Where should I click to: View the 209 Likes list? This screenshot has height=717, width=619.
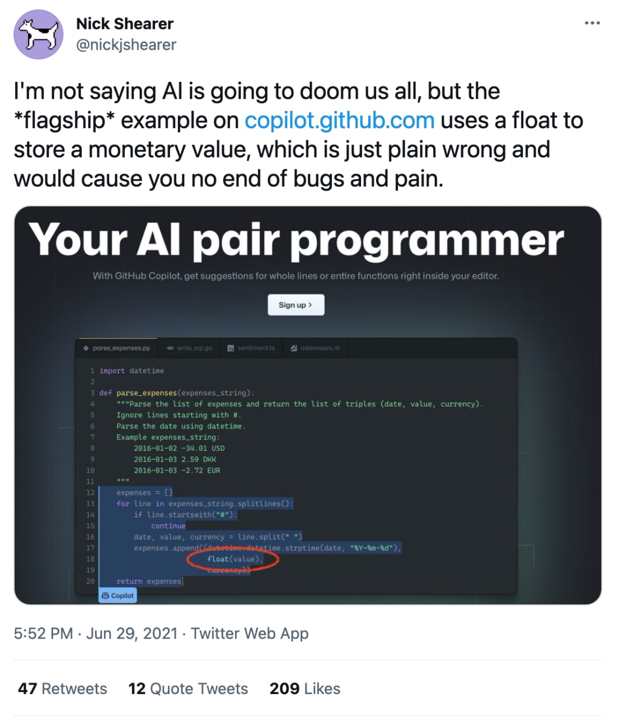(305, 688)
